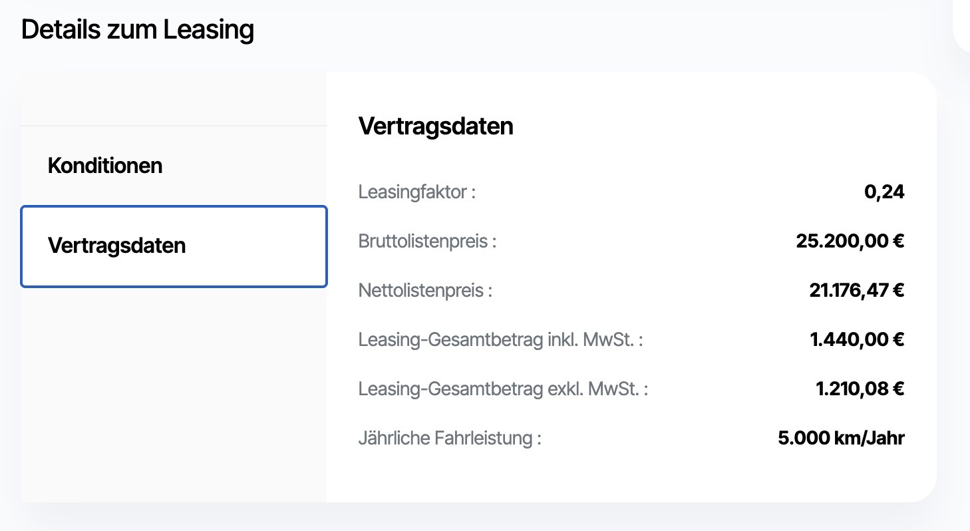Screen dimensions: 970x531
Task: Select the 25.200,00 € price value
Action: point(850,242)
